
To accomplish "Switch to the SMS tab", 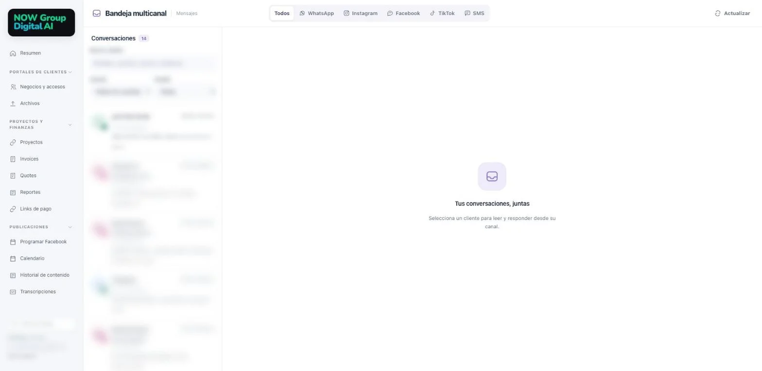I will (x=474, y=14).
